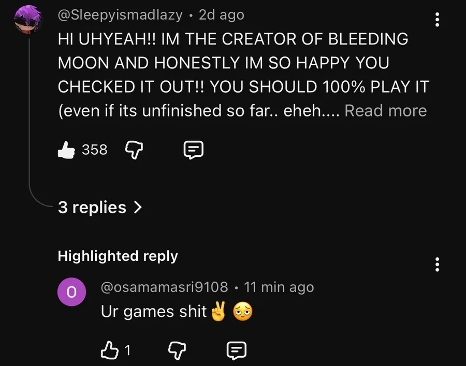Dislike the "Ur games shit" reply

[x=177, y=351]
